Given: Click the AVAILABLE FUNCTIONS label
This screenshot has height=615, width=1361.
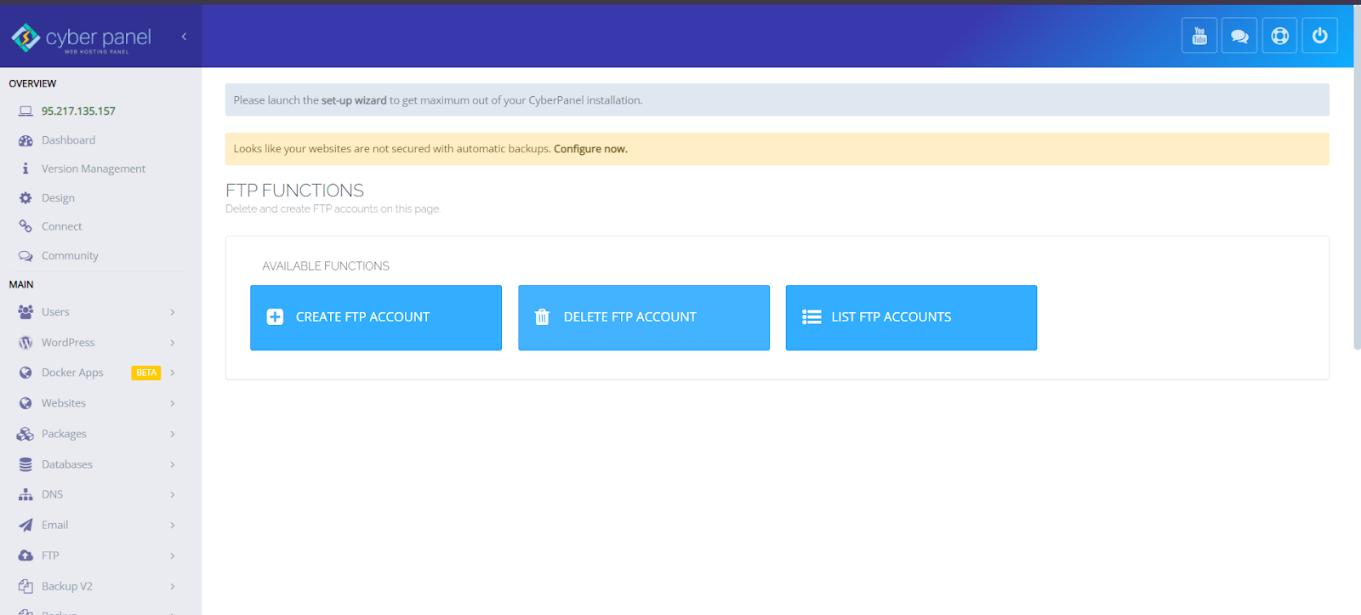Looking at the screenshot, I should 326,266.
